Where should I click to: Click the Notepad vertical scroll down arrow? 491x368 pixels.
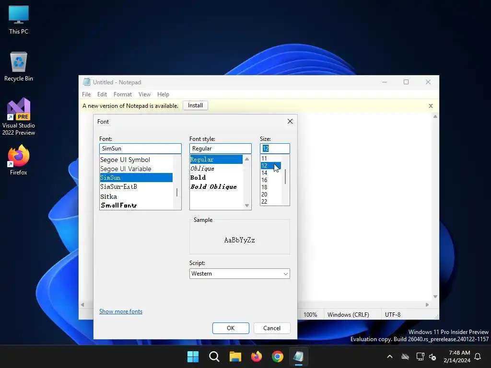(435, 297)
